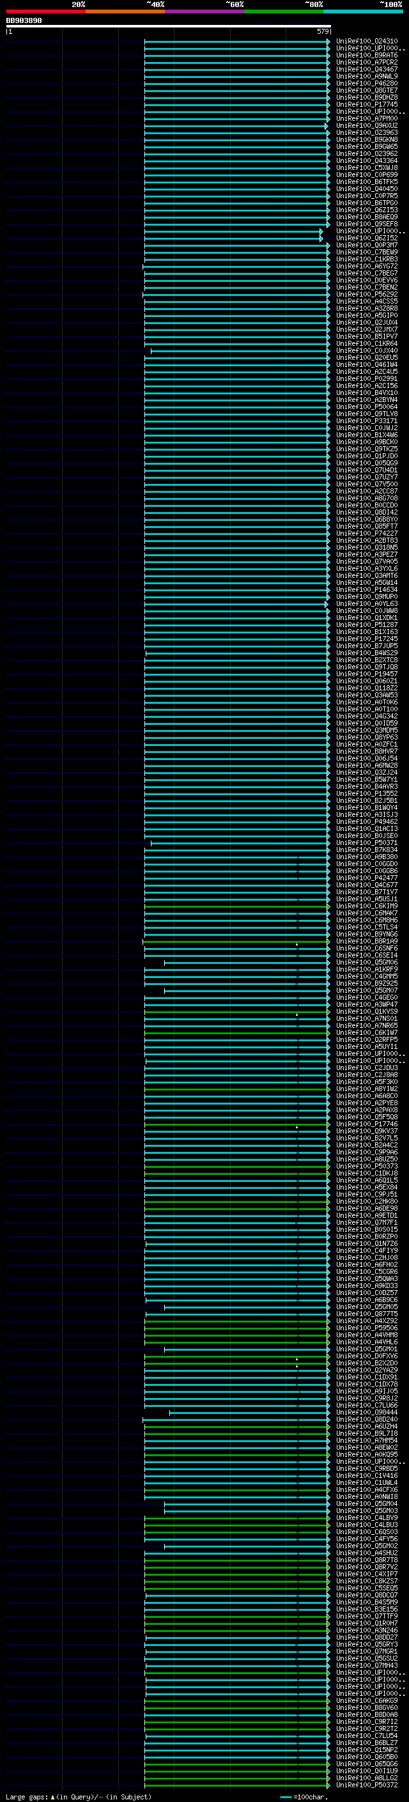This screenshot has height=1802, width=409.
Task: Select hit label UniRef100_B6TFK5
Action: coord(366,182)
